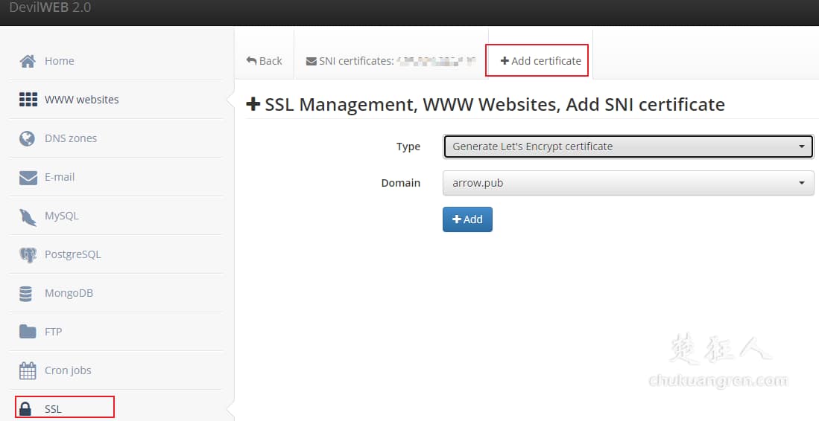Image resolution: width=819 pixels, height=421 pixels.
Task: Open MongoDB section label
Action: [69, 293]
